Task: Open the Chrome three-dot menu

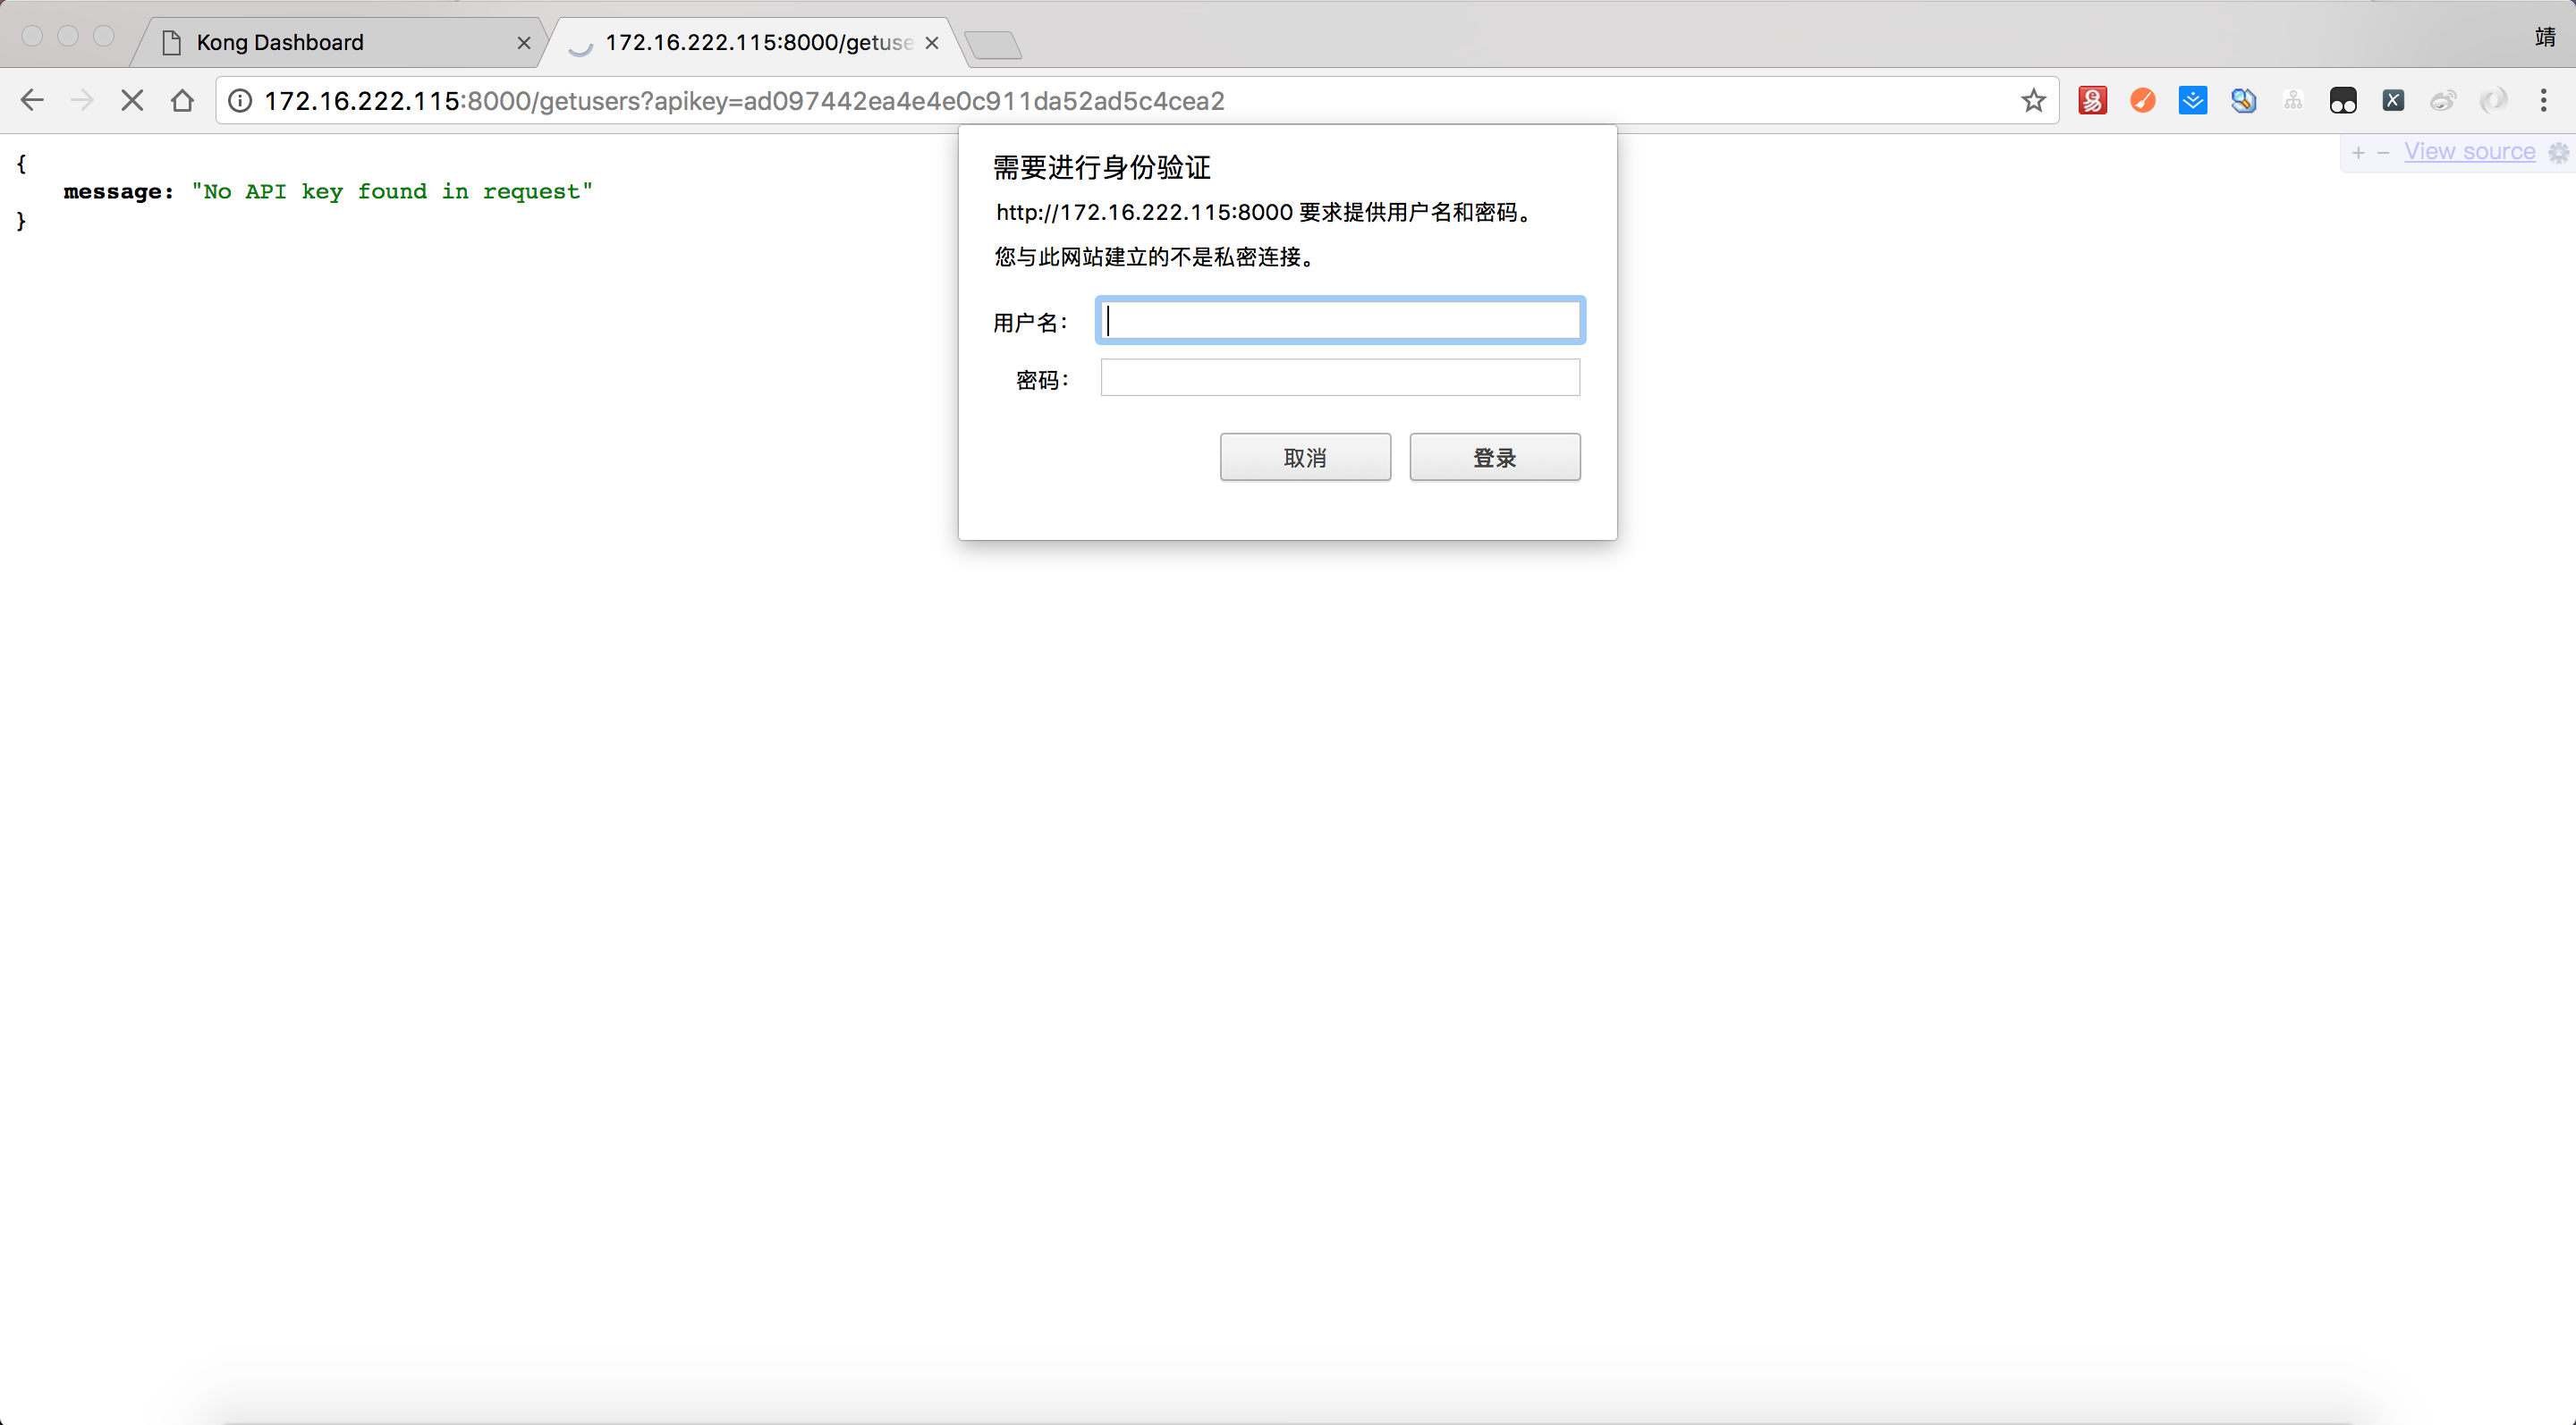Action: 2543,100
